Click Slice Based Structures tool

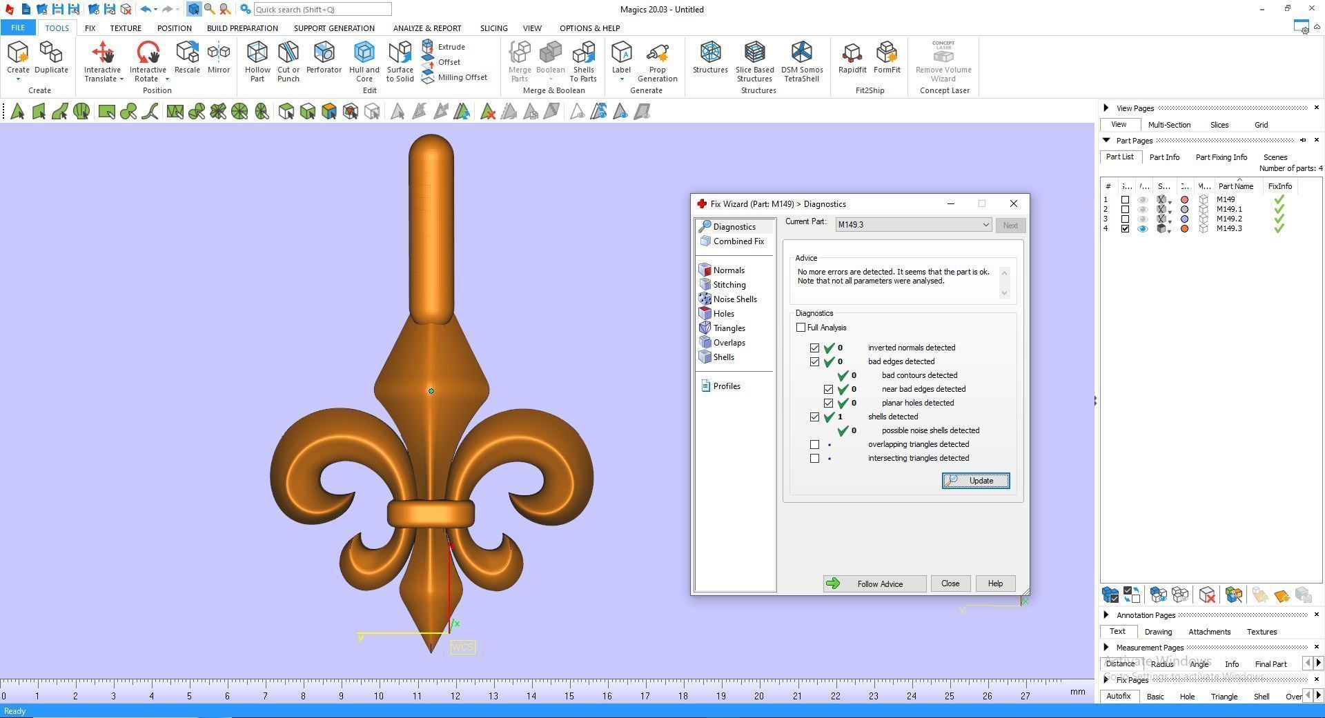[x=754, y=61]
